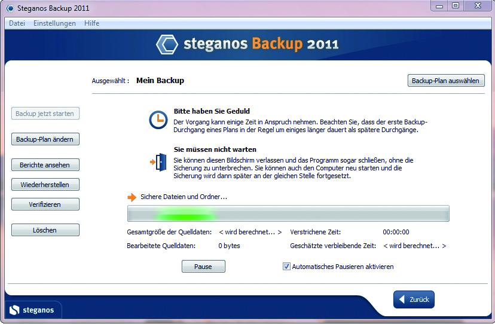The width and height of the screenshot is (495, 324).
Task: Click the 0 bytes processed value
Action: click(x=229, y=246)
